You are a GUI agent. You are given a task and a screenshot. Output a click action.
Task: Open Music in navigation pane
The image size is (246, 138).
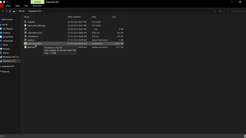click(5, 45)
